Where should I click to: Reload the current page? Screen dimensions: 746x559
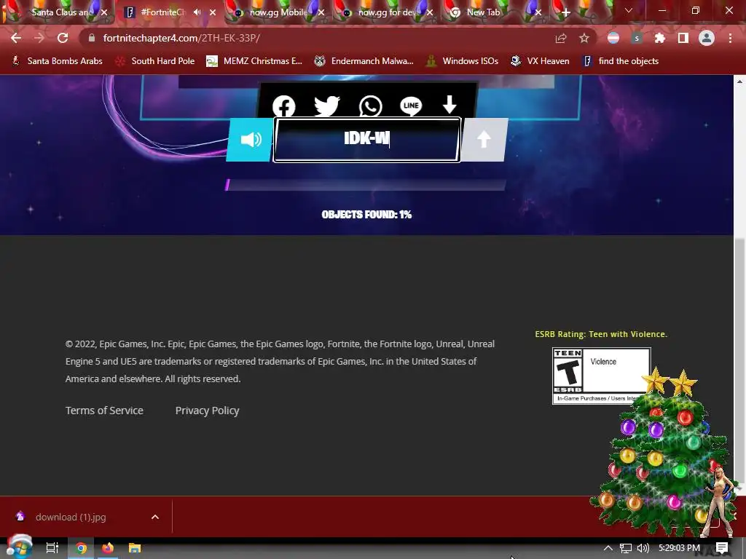coord(63,38)
